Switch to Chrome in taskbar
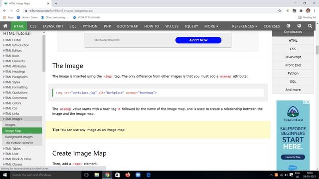 pos(107,175)
